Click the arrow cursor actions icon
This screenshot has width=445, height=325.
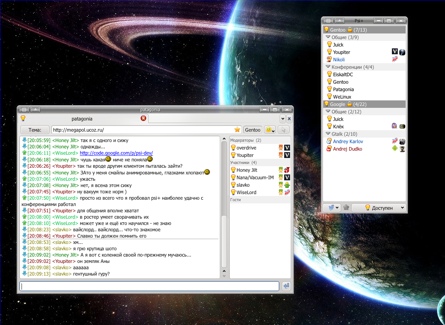tap(283, 130)
